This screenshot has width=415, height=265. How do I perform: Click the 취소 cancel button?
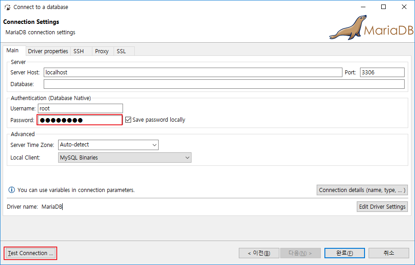tap(389, 253)
